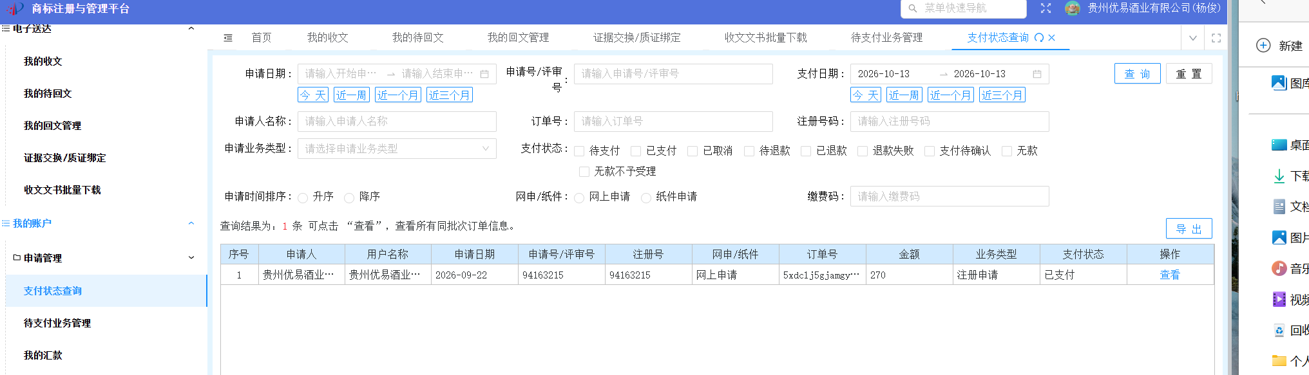Switch to the 我的待回文 tab
Image resolution: width=1309 pixels, height=375 pixels.
[418, 38]
